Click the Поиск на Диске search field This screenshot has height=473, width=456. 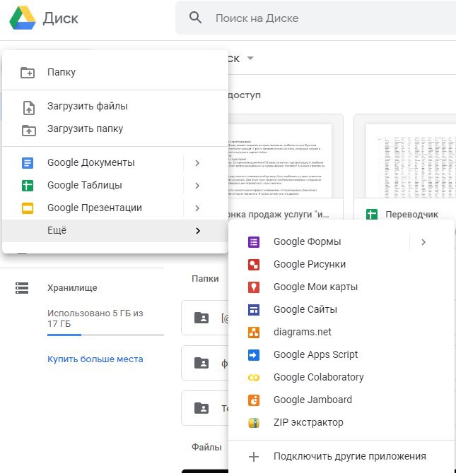315,18
